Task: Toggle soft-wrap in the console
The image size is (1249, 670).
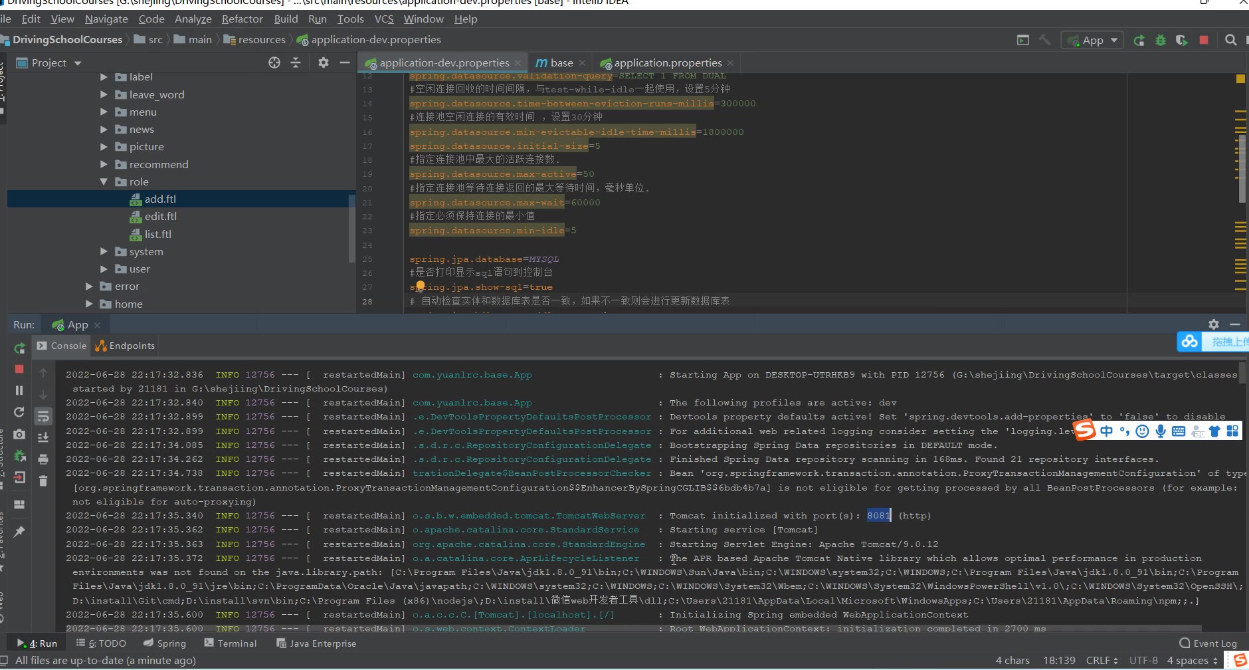Action: (43, 417)
